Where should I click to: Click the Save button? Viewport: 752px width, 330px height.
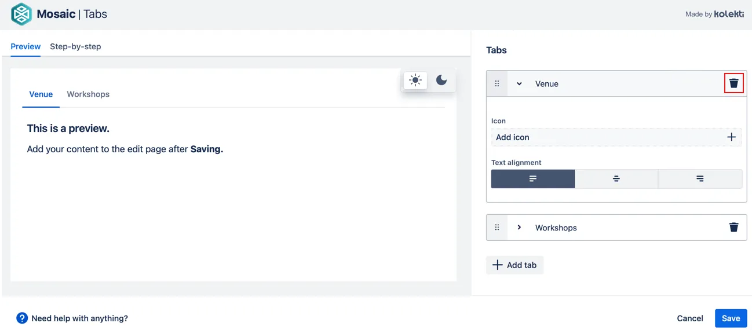(731, 318)
